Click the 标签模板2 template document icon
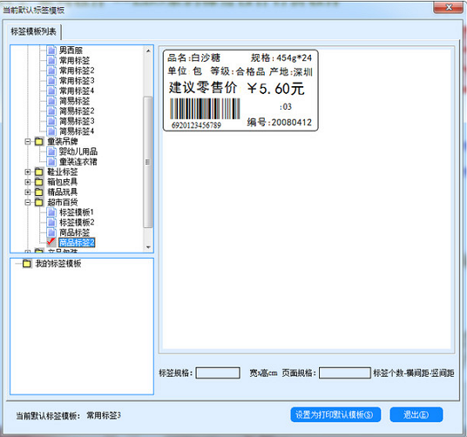Screen dimensions: 467x437 [51, 222]
